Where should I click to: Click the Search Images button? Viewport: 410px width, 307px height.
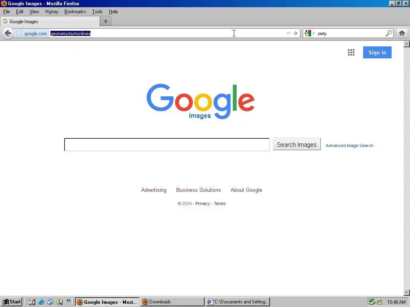point(297,144)
